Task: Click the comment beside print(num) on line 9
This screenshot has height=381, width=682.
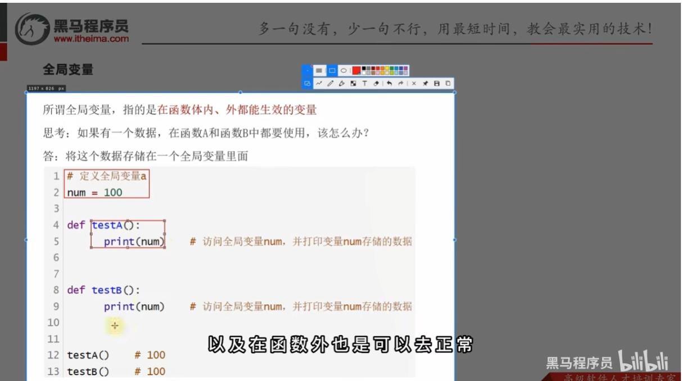Action: tap(301, 306)
